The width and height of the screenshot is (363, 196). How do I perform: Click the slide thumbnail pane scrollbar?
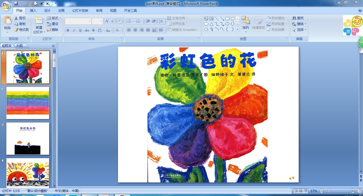(54, 60)
